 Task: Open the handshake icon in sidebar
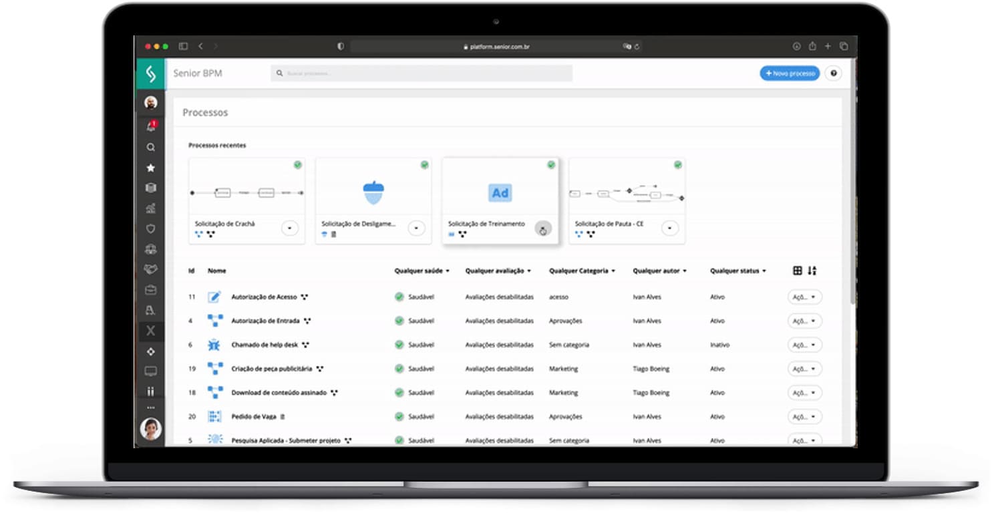(150, 269)
